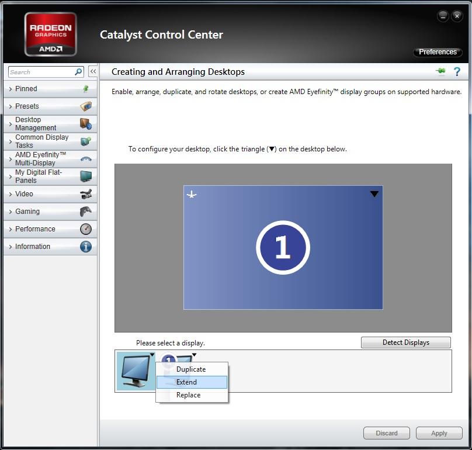Click the Pinned pushpin icon

86,89
